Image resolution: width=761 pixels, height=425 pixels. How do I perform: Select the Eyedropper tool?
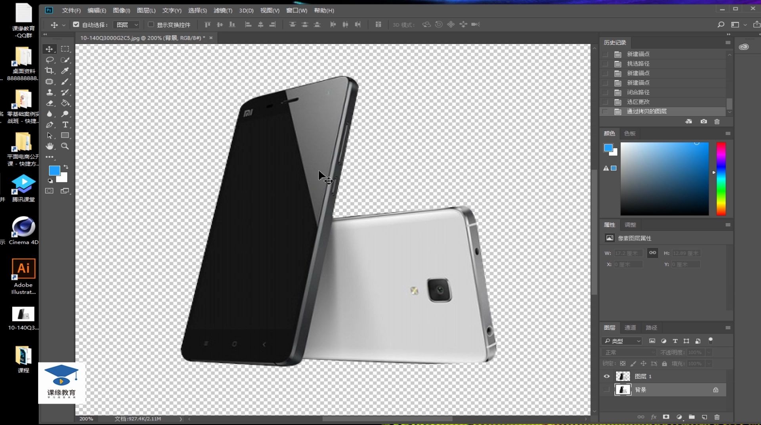tap(65, 71)
